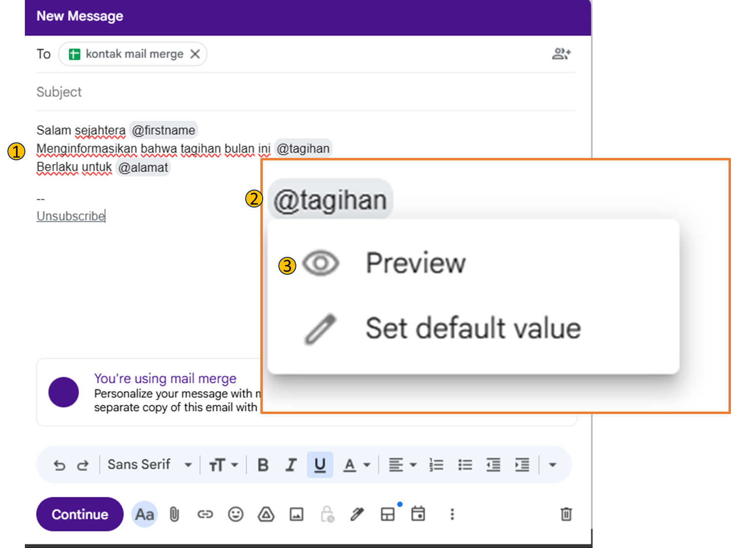731x548 pixels.
Task: Toggle bold formatting
Action: 263,465
